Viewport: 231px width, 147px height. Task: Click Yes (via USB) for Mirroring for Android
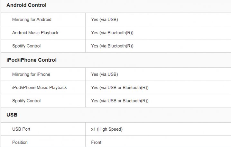pyautogui.click(x=105, y=19)
